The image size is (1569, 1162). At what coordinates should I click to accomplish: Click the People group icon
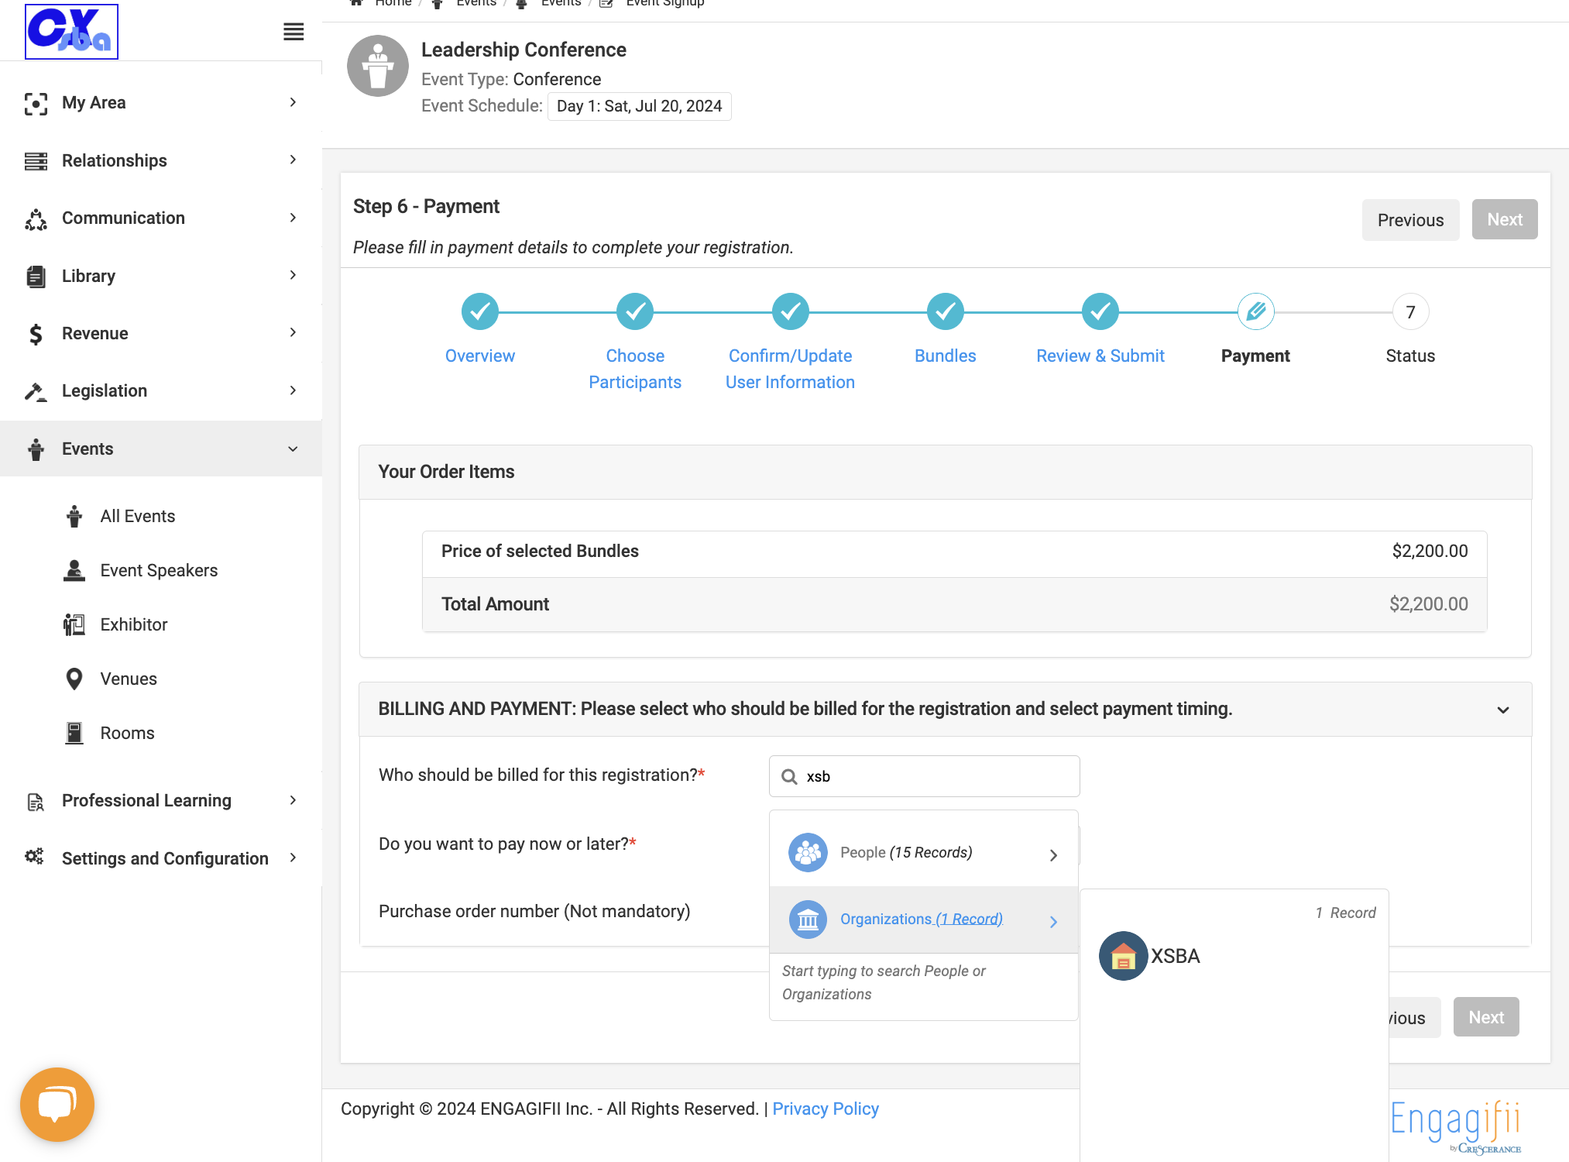(808, 853)
